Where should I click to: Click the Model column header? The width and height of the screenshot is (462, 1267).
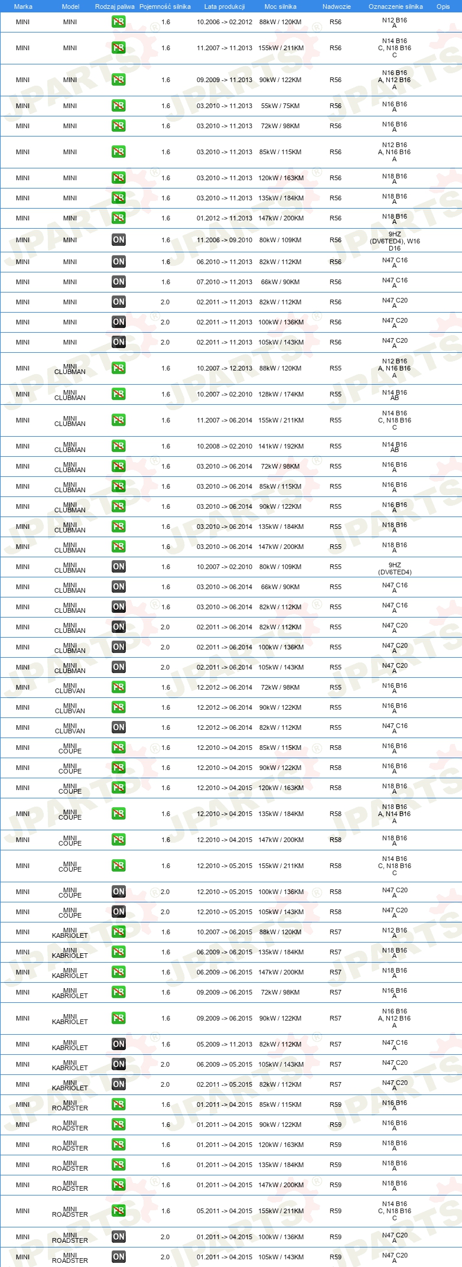pos(70,7)
